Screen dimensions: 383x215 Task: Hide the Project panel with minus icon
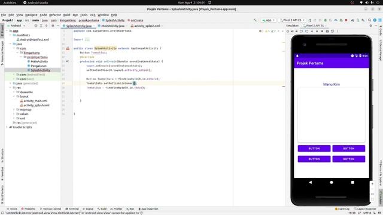click(58, 26)
